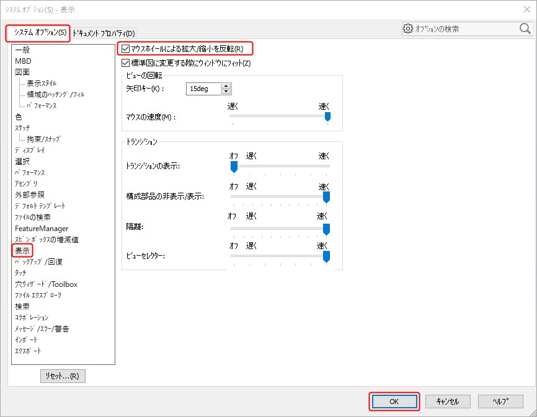Screen dimensions: 537x417
Task: Click the gear icon in options search
Action: click(408, 29)
